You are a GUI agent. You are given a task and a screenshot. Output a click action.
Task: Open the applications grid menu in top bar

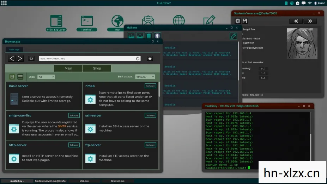(x=4, y=3)
